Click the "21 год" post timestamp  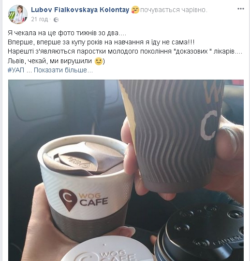pyautogui.click(x=40, y=19)
